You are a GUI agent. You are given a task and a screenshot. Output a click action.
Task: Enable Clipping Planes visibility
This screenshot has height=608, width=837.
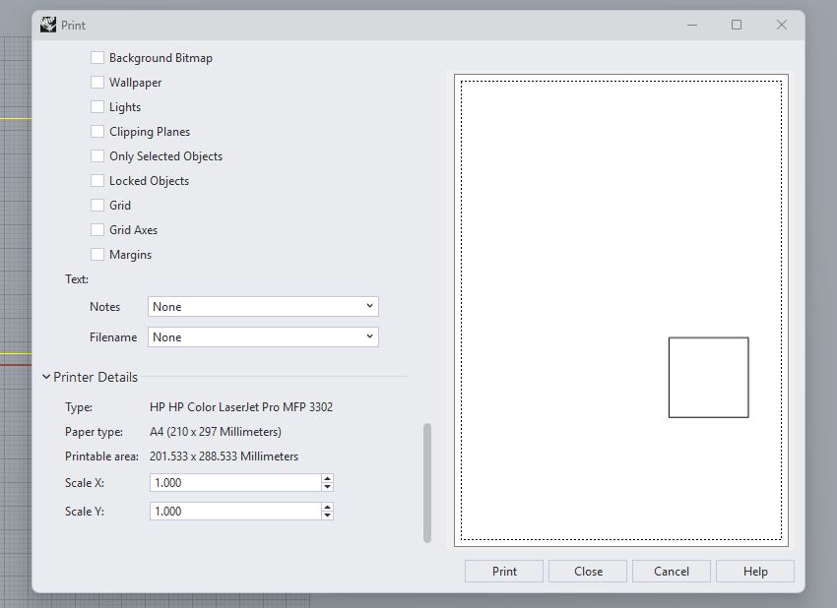click(97, 131)
